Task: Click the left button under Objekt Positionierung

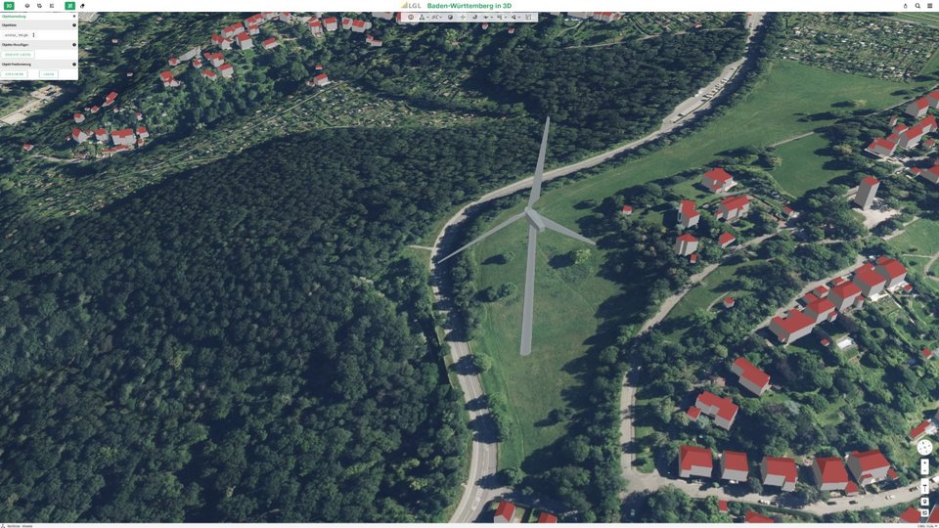Action: (x=15, y=74)
